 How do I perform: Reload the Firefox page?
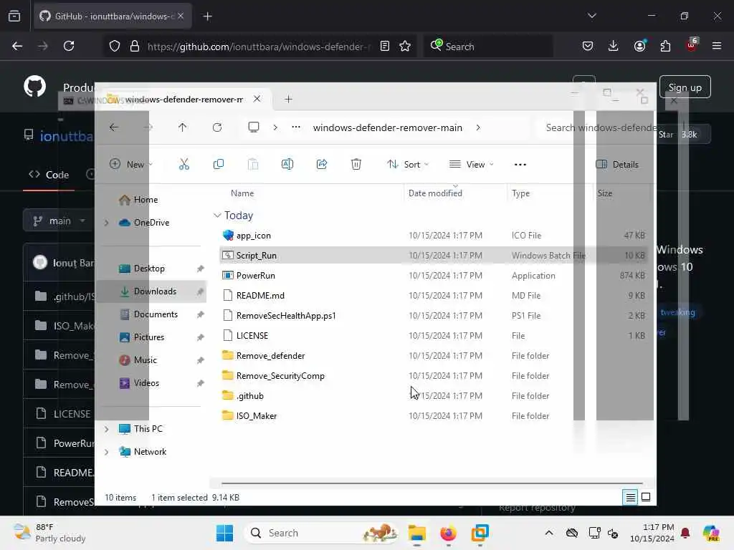click(69, 46)
